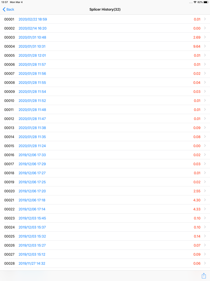Expand chevron on record 00022
The height and width of the screenshot is (281, 210).
pyautogui.click(x=205, y=209)
